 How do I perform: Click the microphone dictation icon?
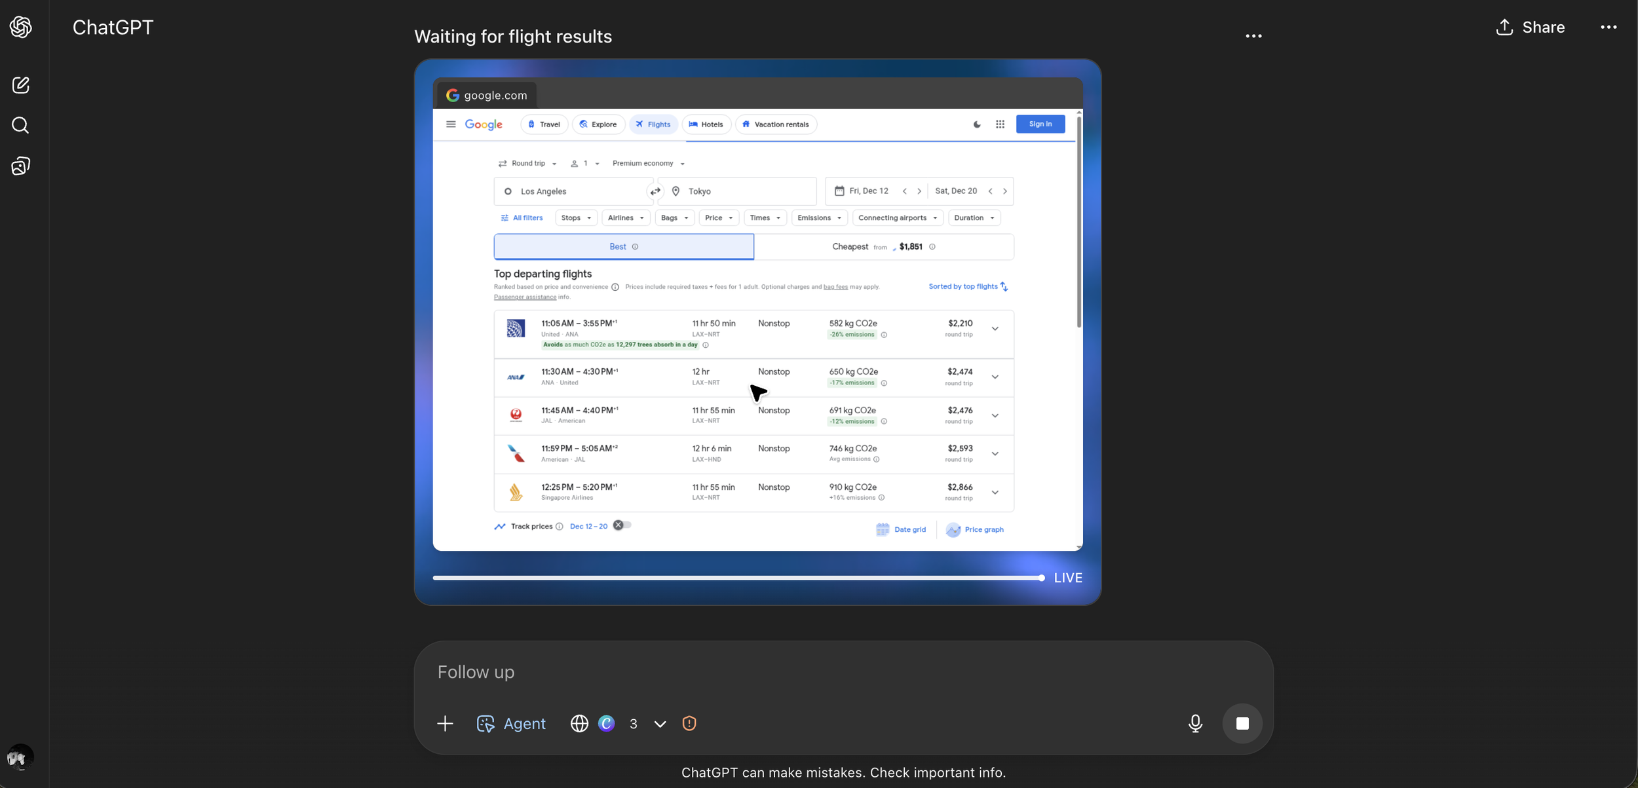1195,723
